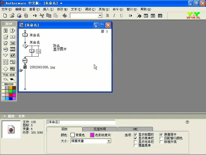Select the Decision diamond icon in the palette
The image size is (206, 155).
[5, 69]
